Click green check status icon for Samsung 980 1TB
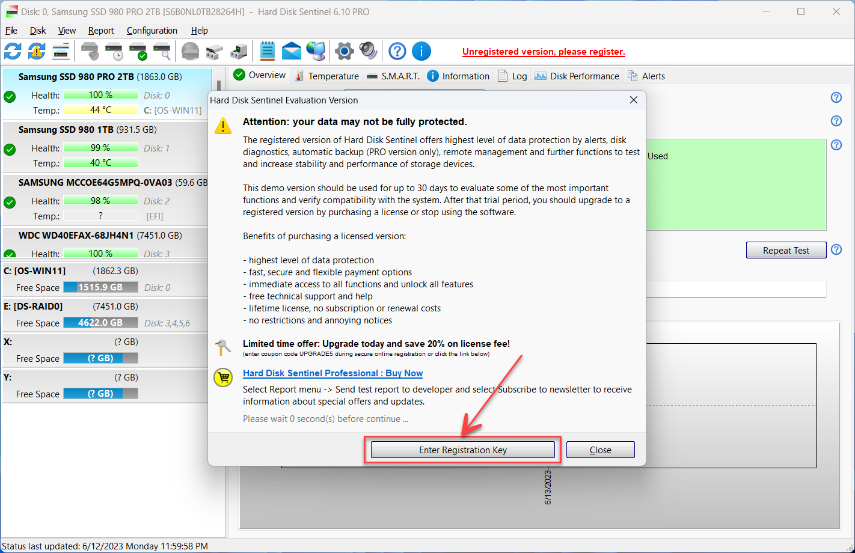The image size is (855, 553). [10, 149]
